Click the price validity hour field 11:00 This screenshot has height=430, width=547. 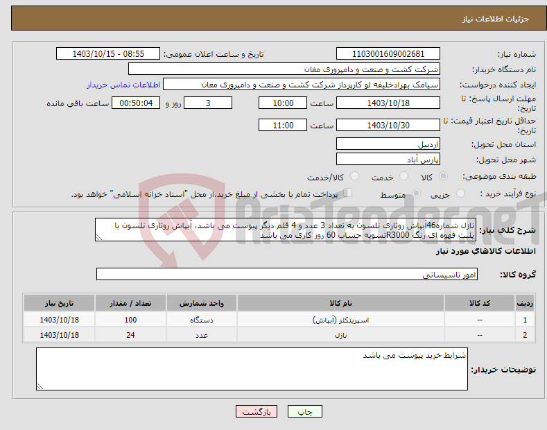point(283,125)
